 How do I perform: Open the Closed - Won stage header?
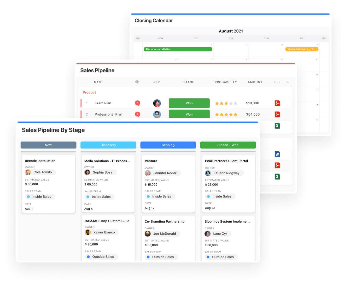[228, 145]
